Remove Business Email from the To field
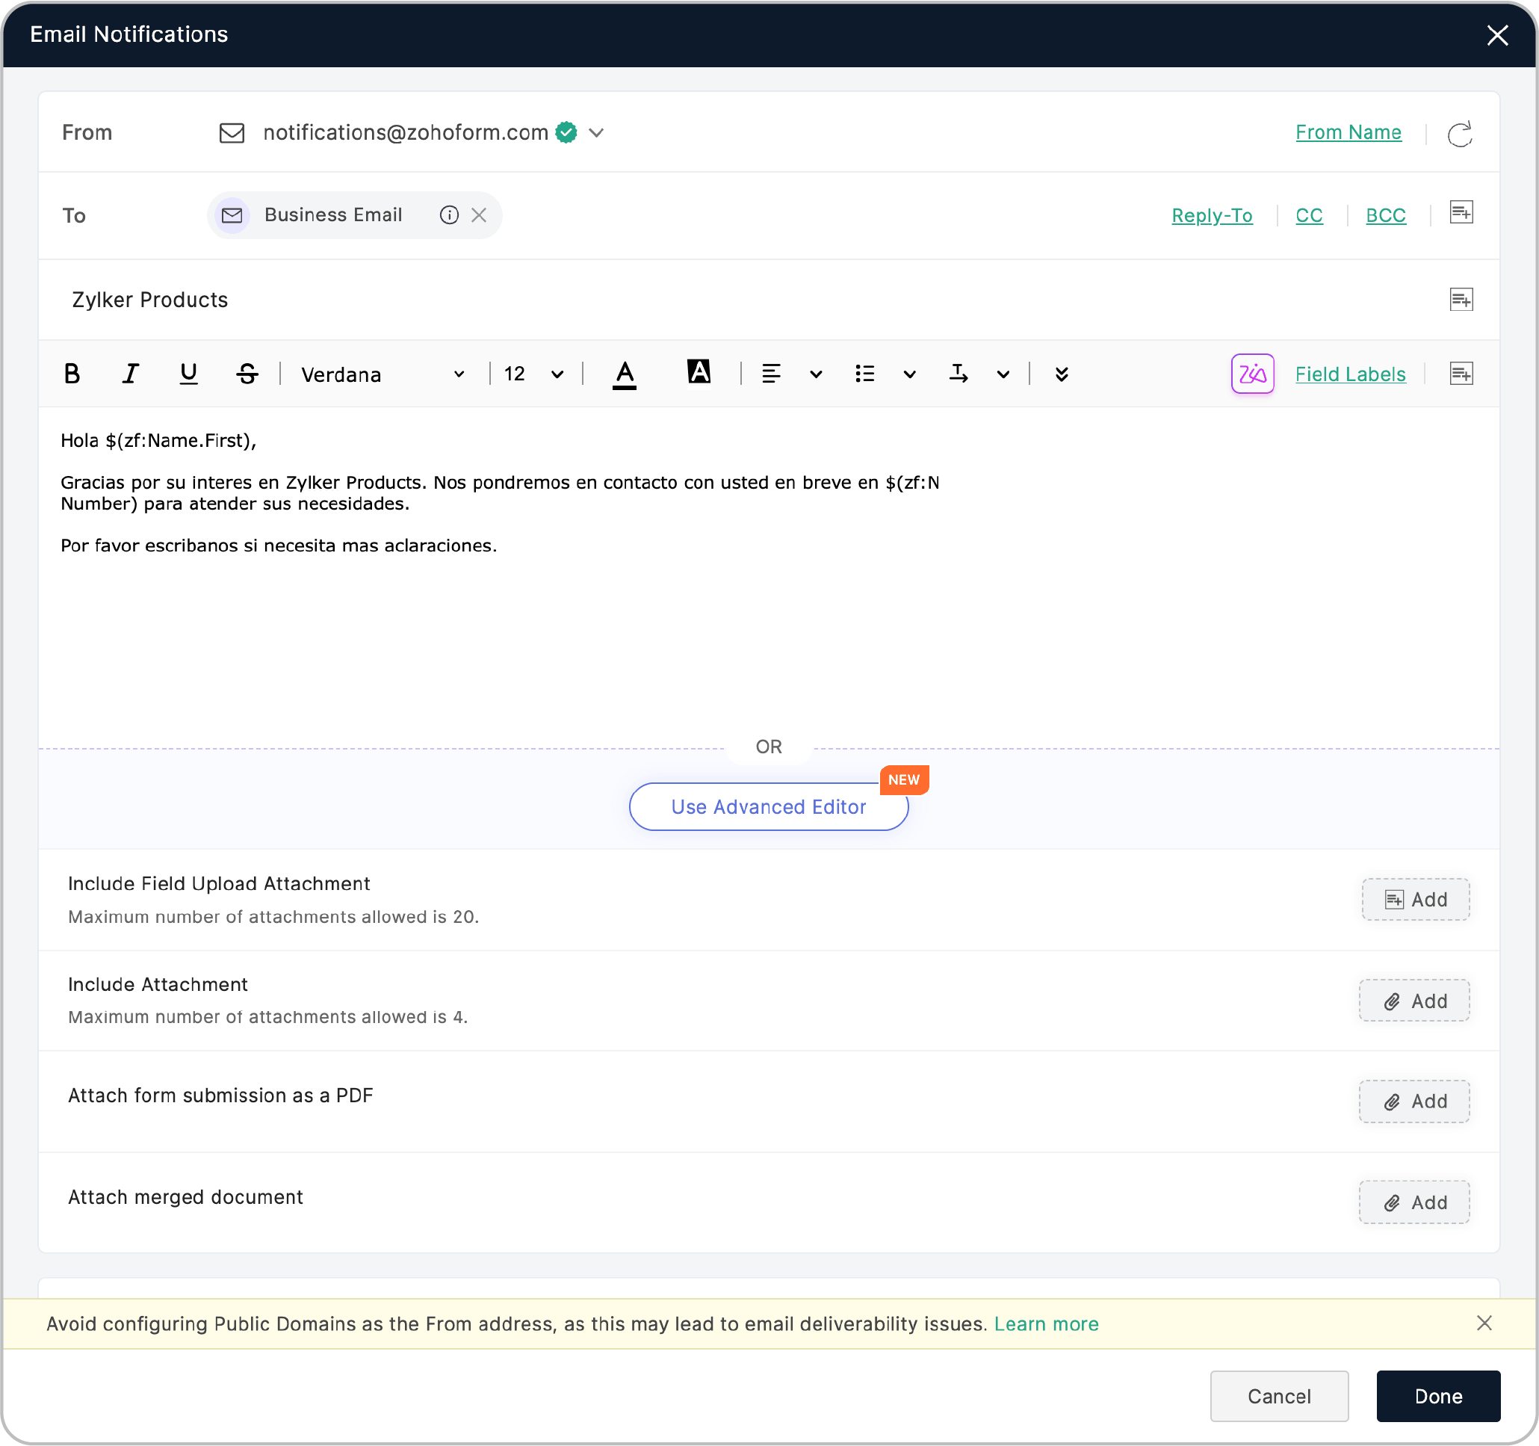The height and width of the screenshot is (1446, 1539). (x=480, y=215)
